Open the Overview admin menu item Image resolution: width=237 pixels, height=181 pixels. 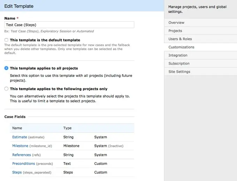pos(200,23)
